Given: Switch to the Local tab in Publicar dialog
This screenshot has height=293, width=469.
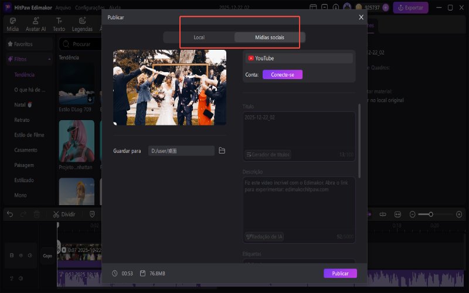Looking at the screenshot, I should click(199, 38).
